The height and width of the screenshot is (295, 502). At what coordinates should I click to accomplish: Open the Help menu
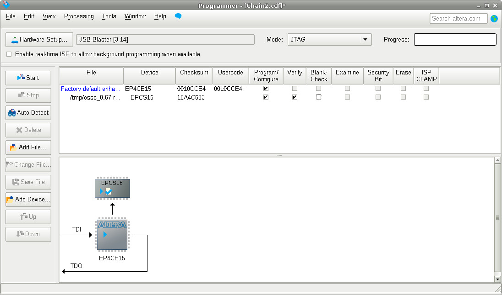tap(160, 16)
